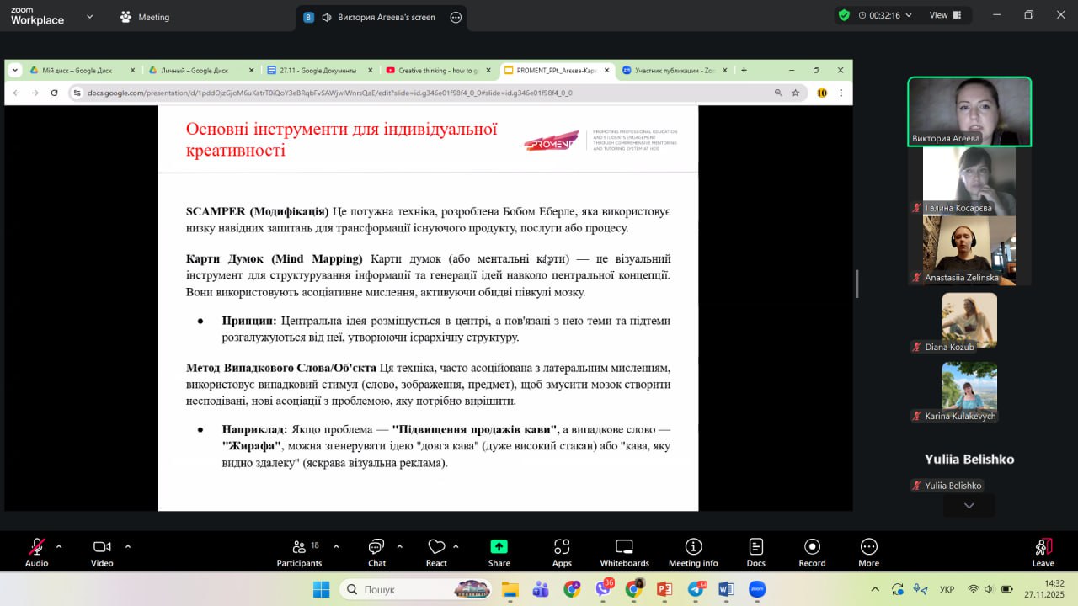Open the View layout dropdown
This screenshot has height=606, width=1078.
tap(944, 15)
